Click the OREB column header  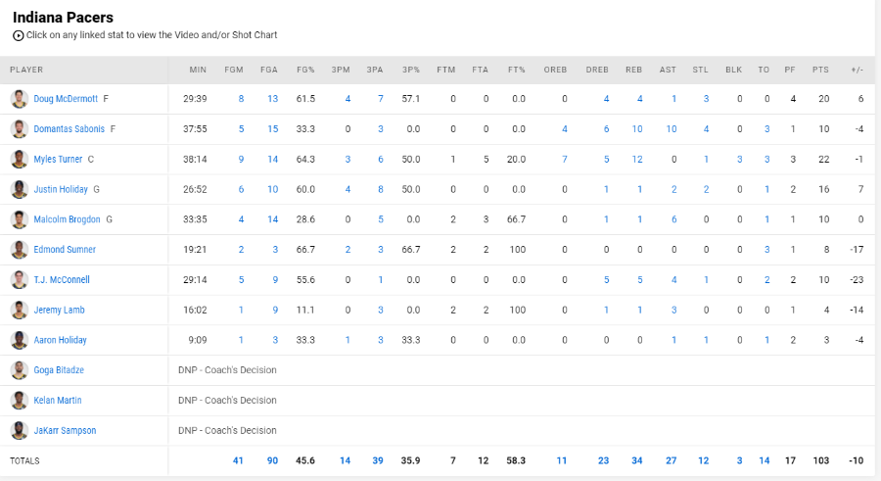point(555,70)
